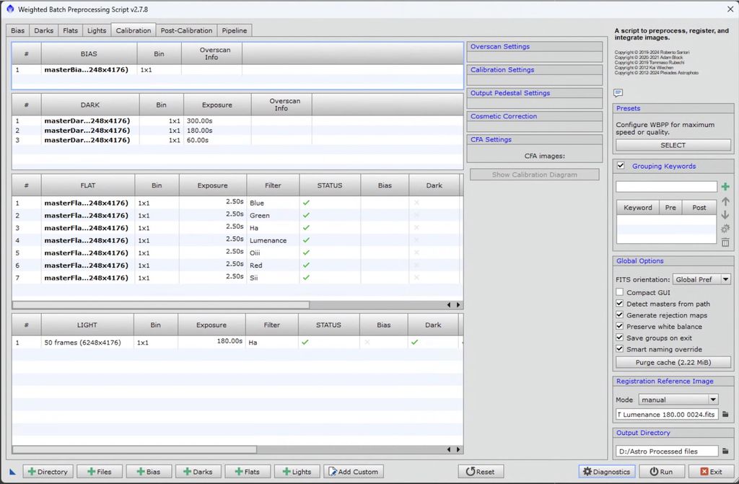Disable Detect masters from path
Image resolution: width=739 pixels, height=484 pixels.
(620, 304)
